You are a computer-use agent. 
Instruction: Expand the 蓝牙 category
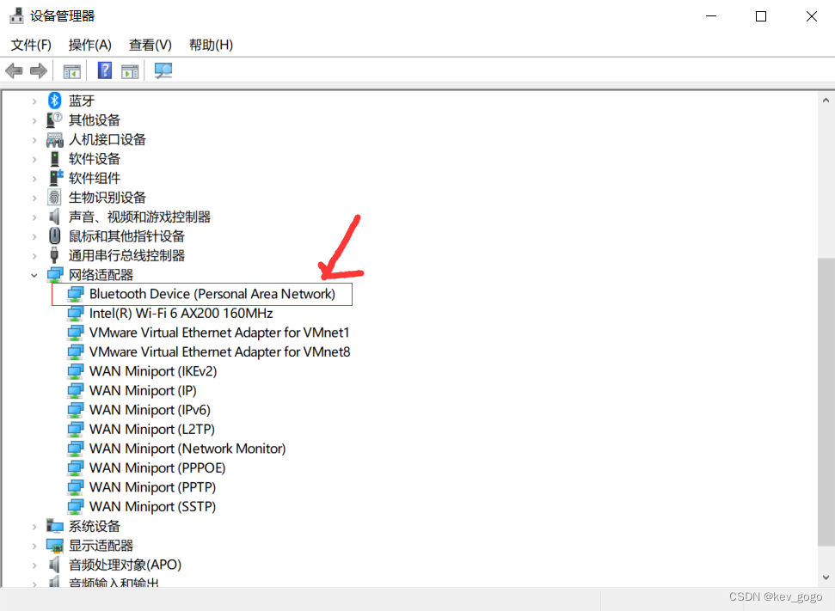coord(34,101)
